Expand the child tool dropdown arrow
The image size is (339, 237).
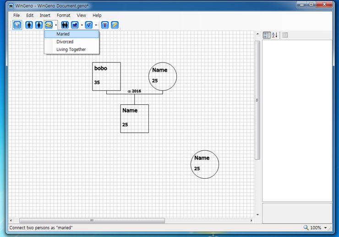tap(82, 25)
